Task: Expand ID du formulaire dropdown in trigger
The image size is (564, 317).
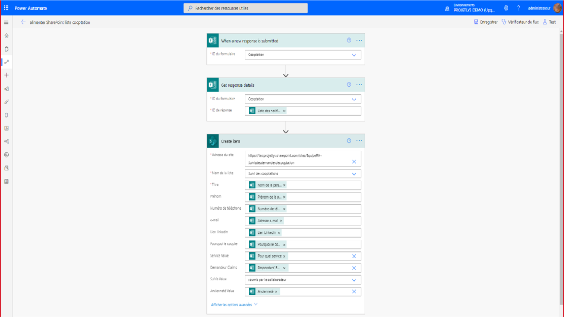Action: [x=354, y=55]
